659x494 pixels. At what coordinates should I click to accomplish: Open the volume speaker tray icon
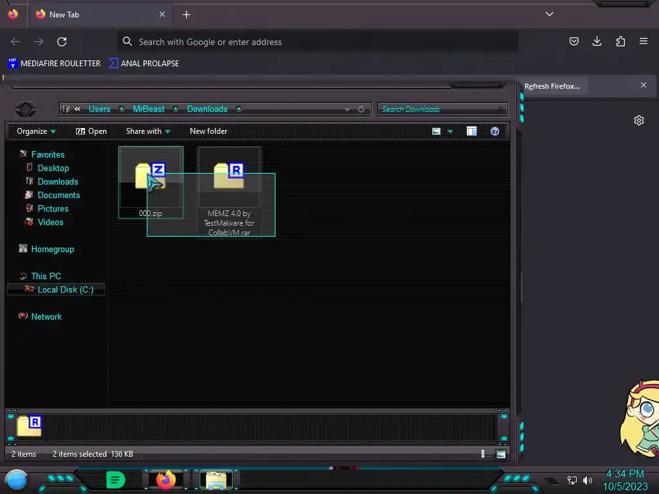[x=587, y=480]
